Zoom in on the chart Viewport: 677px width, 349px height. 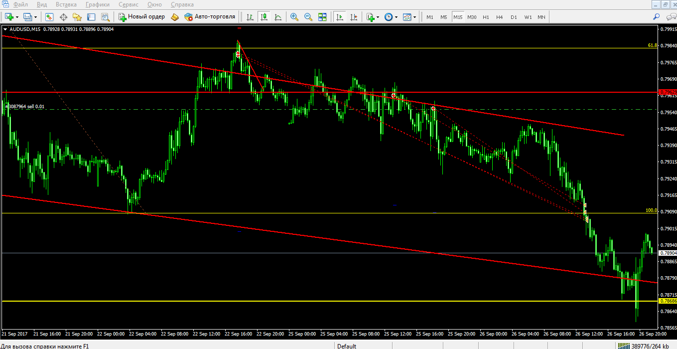pos(294,17)
